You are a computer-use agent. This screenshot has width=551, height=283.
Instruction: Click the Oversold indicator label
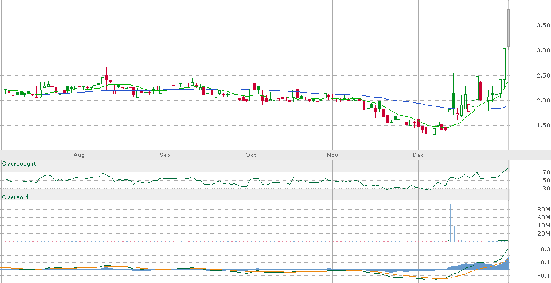(x=15, y=197)
